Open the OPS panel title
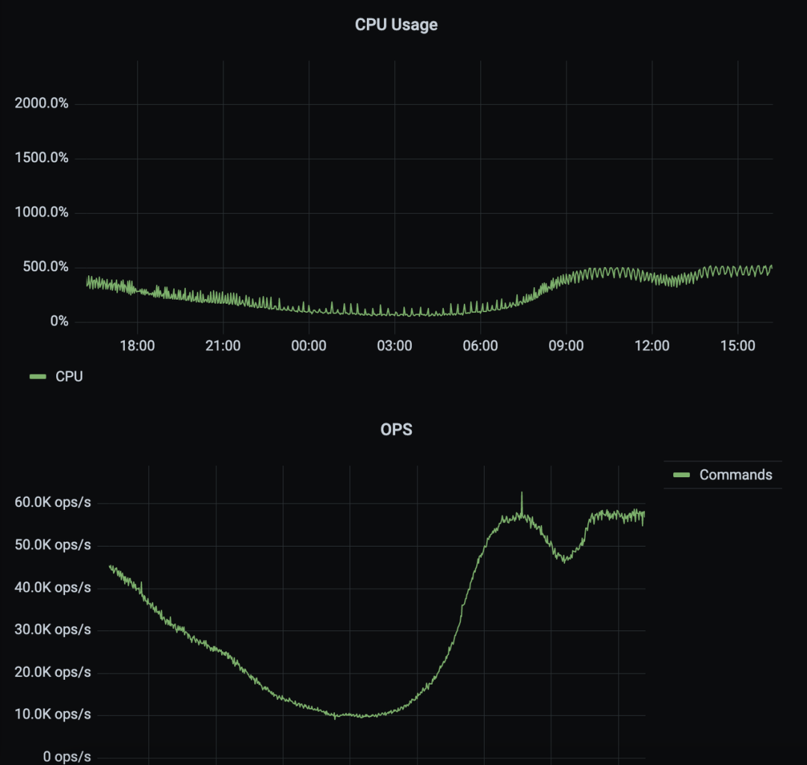The height and width of the screenshot is (765, 807). click(x=396, y=430)
